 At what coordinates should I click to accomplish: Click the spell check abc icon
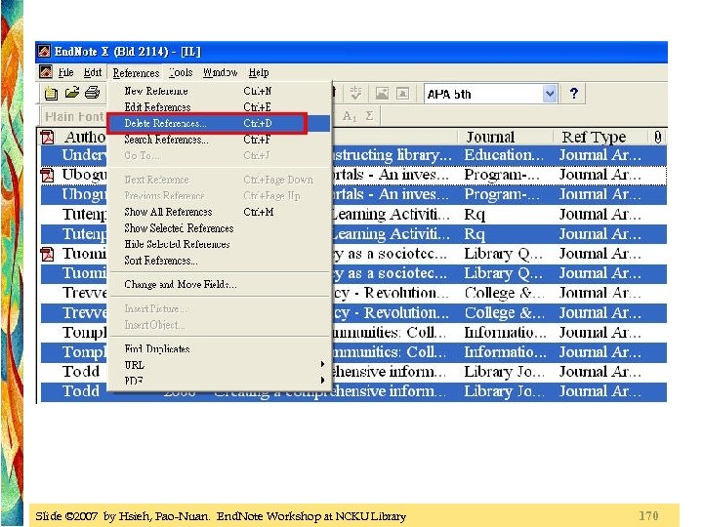point(356,93)
